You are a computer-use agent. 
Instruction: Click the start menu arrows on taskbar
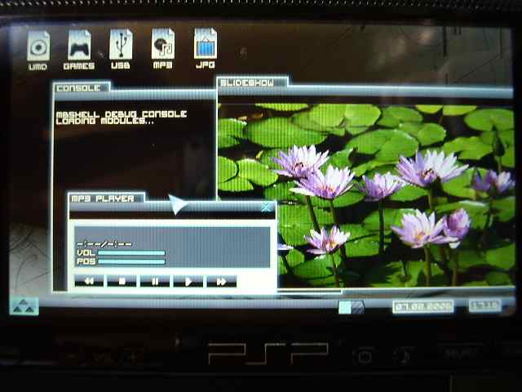(x=24, y=306)
